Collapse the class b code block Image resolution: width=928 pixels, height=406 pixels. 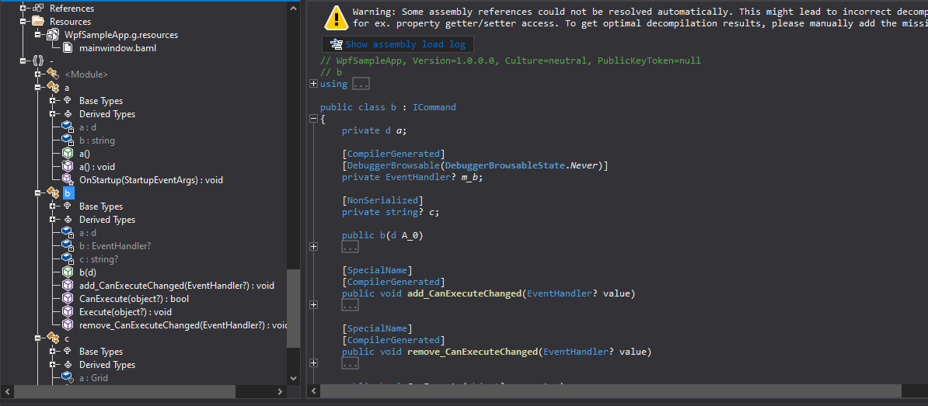point(313,119)
